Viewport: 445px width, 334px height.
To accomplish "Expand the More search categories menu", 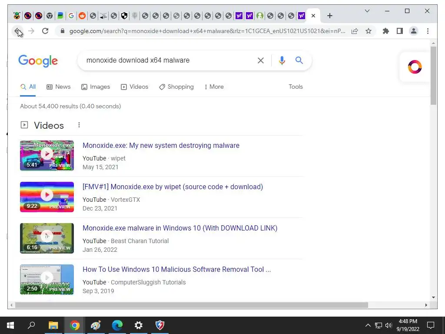I will (214, 87).
